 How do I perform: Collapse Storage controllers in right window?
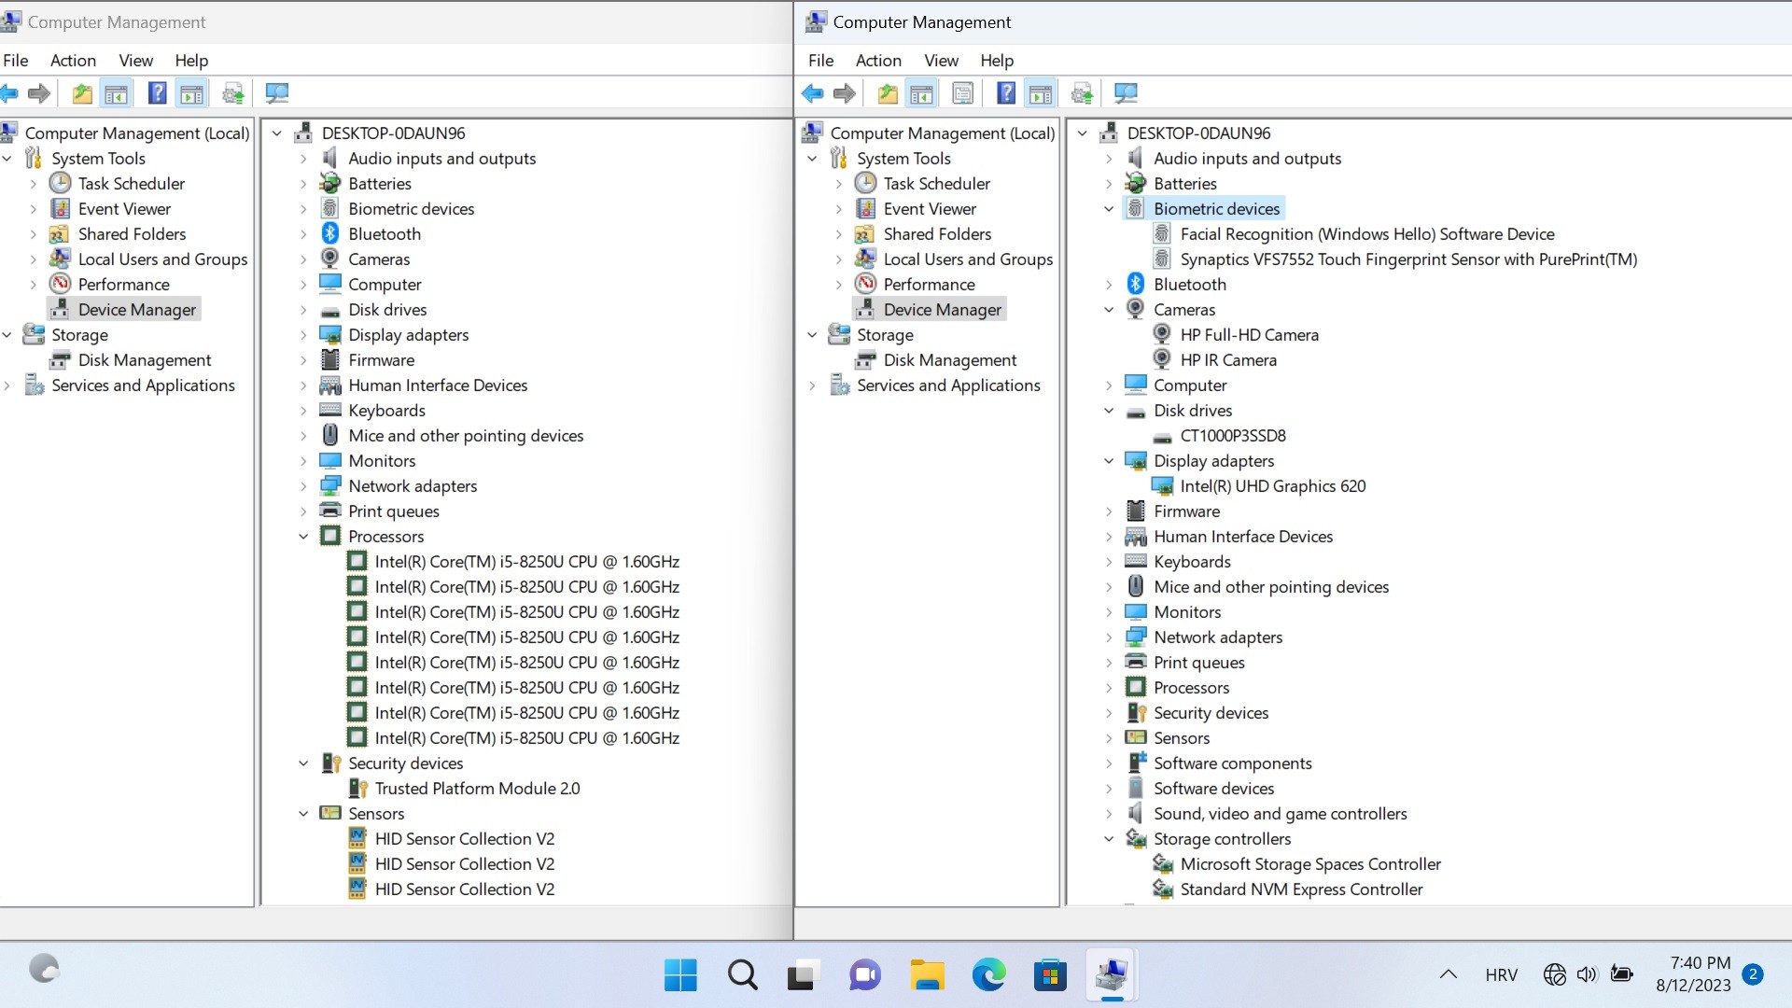click(1109, 839)
